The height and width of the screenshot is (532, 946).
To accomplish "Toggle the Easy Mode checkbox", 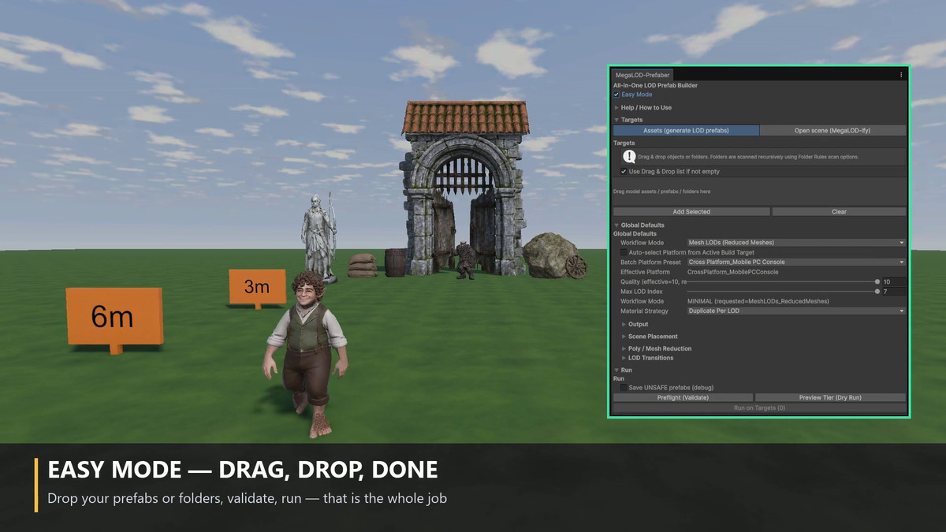I will [x=616, y=95].
